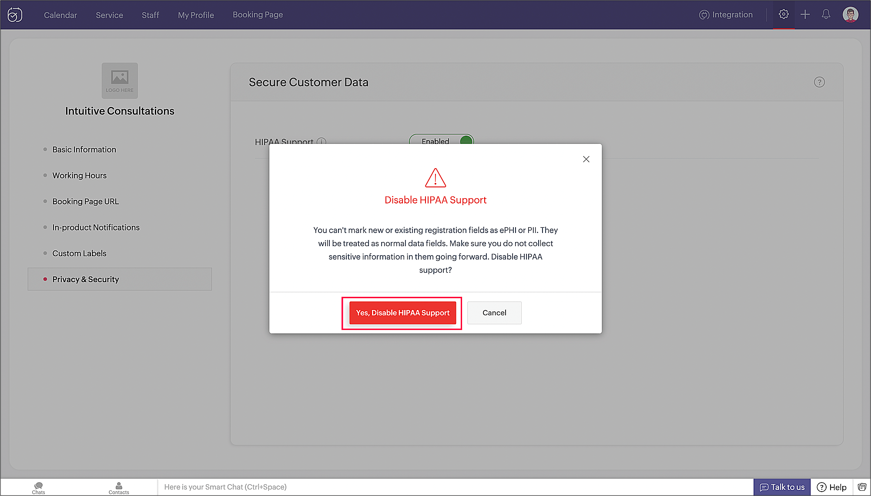
Task: Confirm Yes, Disable HIPAA Support
Action: [402, 313]
